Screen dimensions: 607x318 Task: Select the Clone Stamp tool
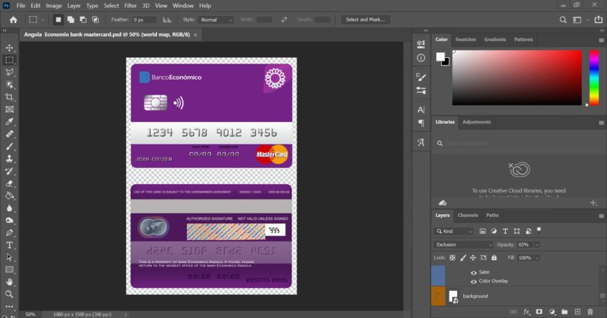pos(9,158)
